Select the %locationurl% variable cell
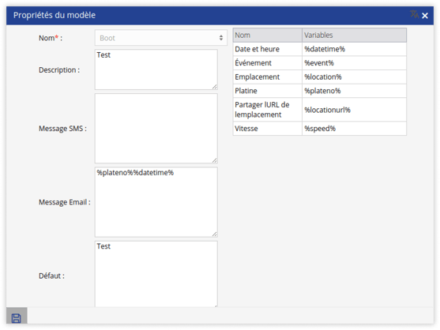The width and height of the screenshot is (440, 330). pos(354,110)
